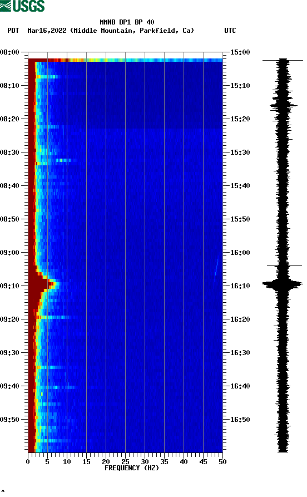Screen dimensions: 307x497
Task: Click the multicolored band at spectrogram top
Action: point(125,60)
